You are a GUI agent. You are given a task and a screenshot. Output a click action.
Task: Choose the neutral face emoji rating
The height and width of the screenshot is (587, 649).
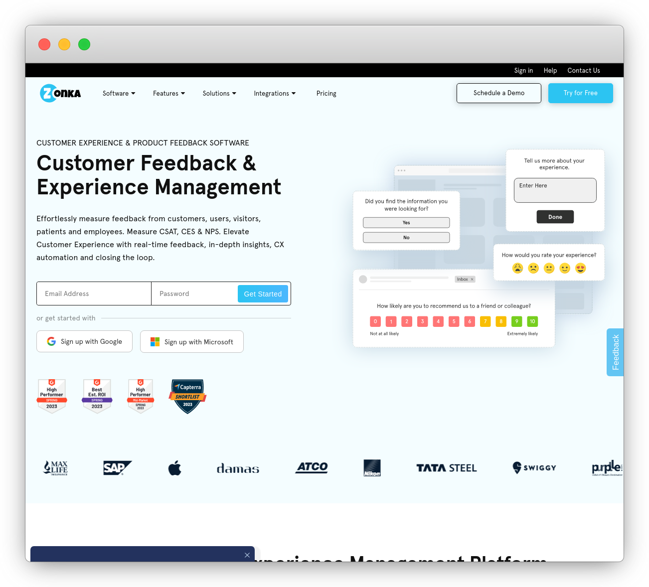coord(549,268)
